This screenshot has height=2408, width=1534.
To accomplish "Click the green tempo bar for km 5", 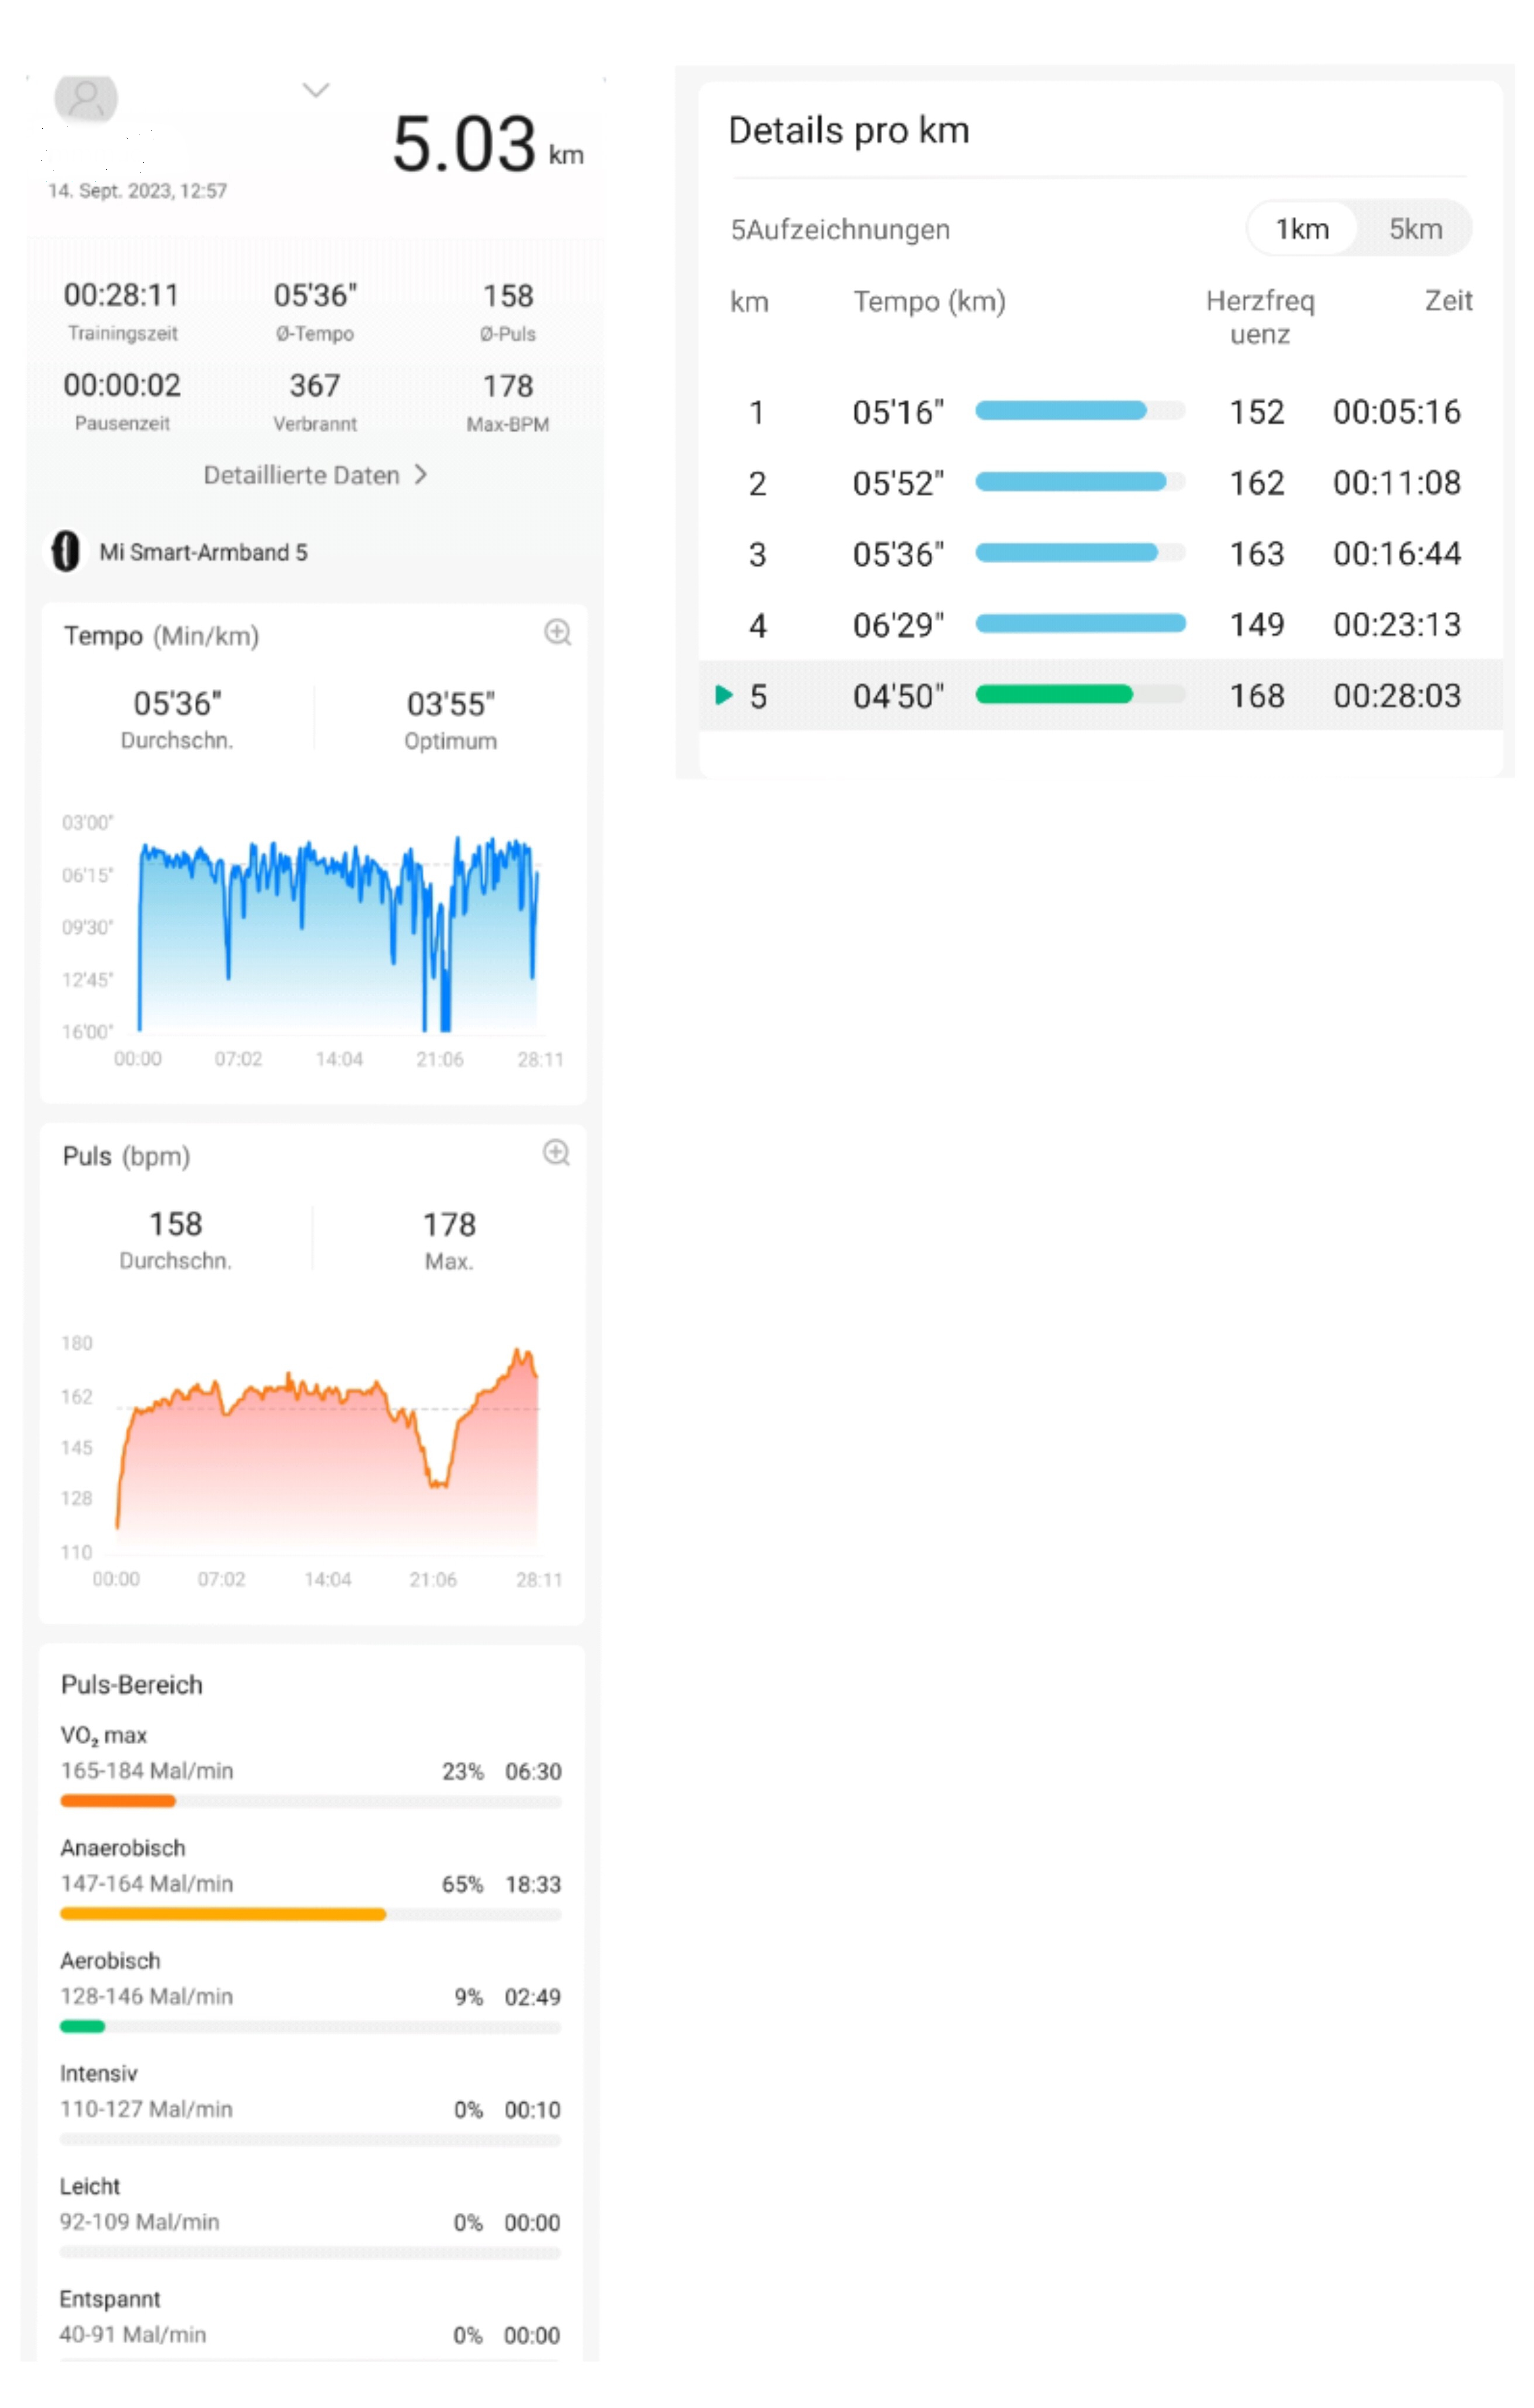I will click(x=1054, y=695).
